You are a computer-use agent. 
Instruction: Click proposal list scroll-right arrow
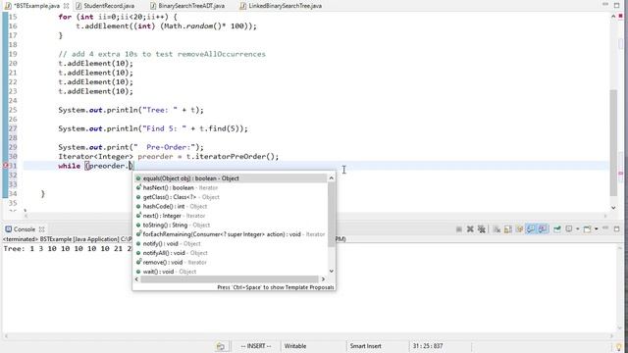click(323, 279)
